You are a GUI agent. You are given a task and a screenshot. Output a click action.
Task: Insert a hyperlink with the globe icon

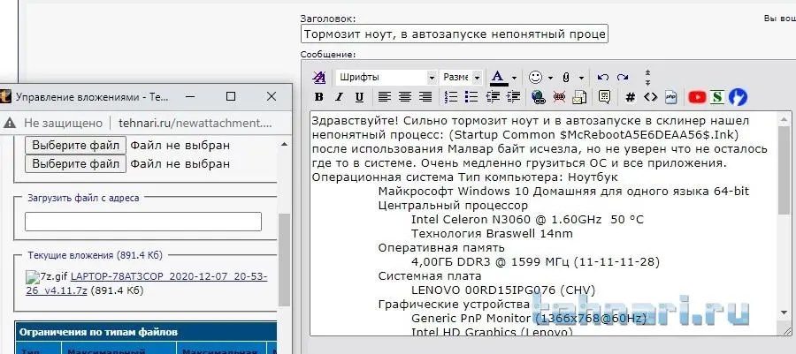click(538, 97)
